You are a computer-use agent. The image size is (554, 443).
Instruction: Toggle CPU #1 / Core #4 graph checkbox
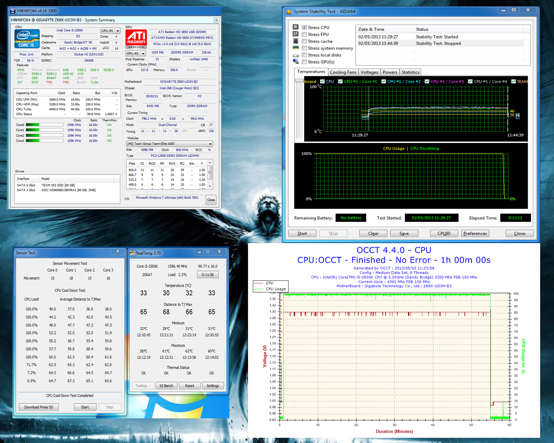470,81
